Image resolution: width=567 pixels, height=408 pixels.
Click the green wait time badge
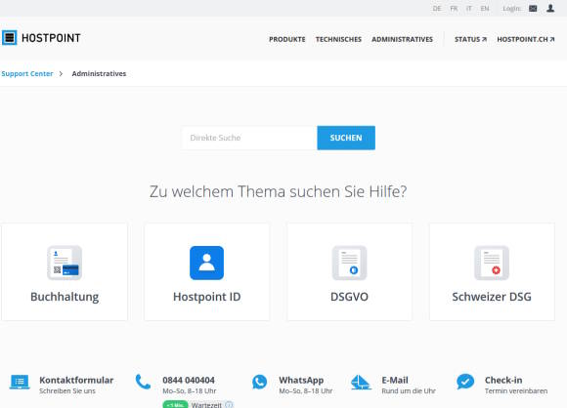(175, 405)
